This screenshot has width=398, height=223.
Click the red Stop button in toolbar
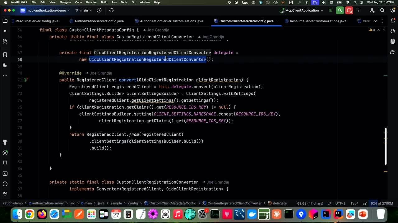click(x=349, y=10)
